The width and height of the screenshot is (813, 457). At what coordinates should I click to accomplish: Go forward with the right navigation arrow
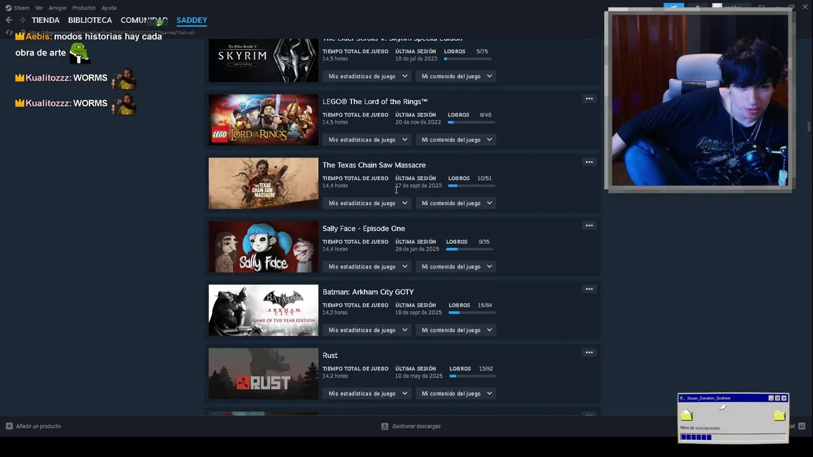(22, 20)
